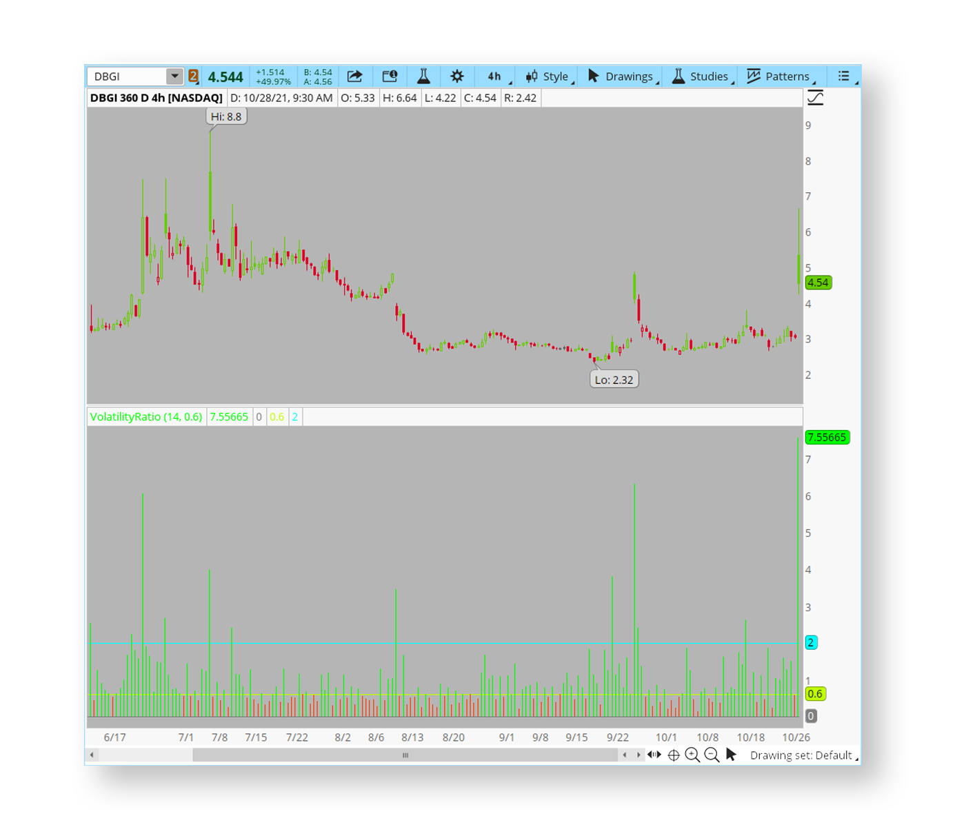
Task: Click the yellow 0.6 level axis bubble
Action: tap(815, 694)
